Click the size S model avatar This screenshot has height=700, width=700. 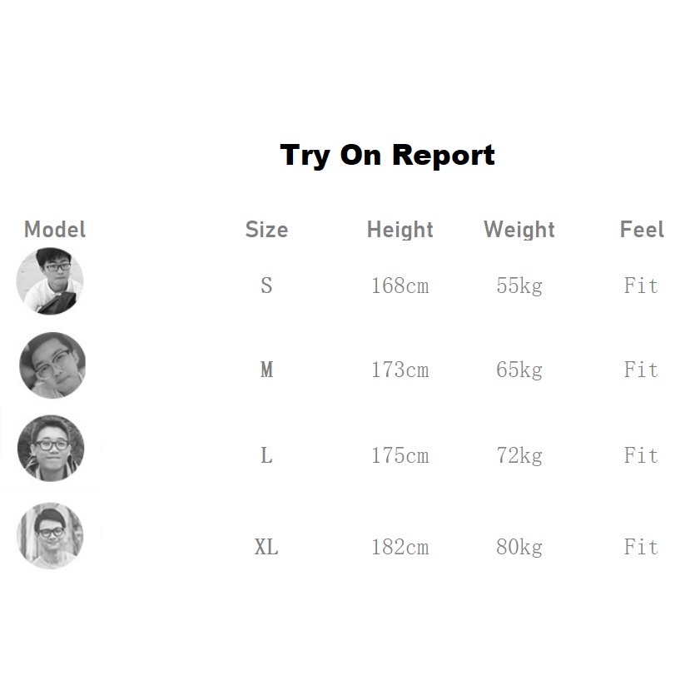click(x=50, y=281)
